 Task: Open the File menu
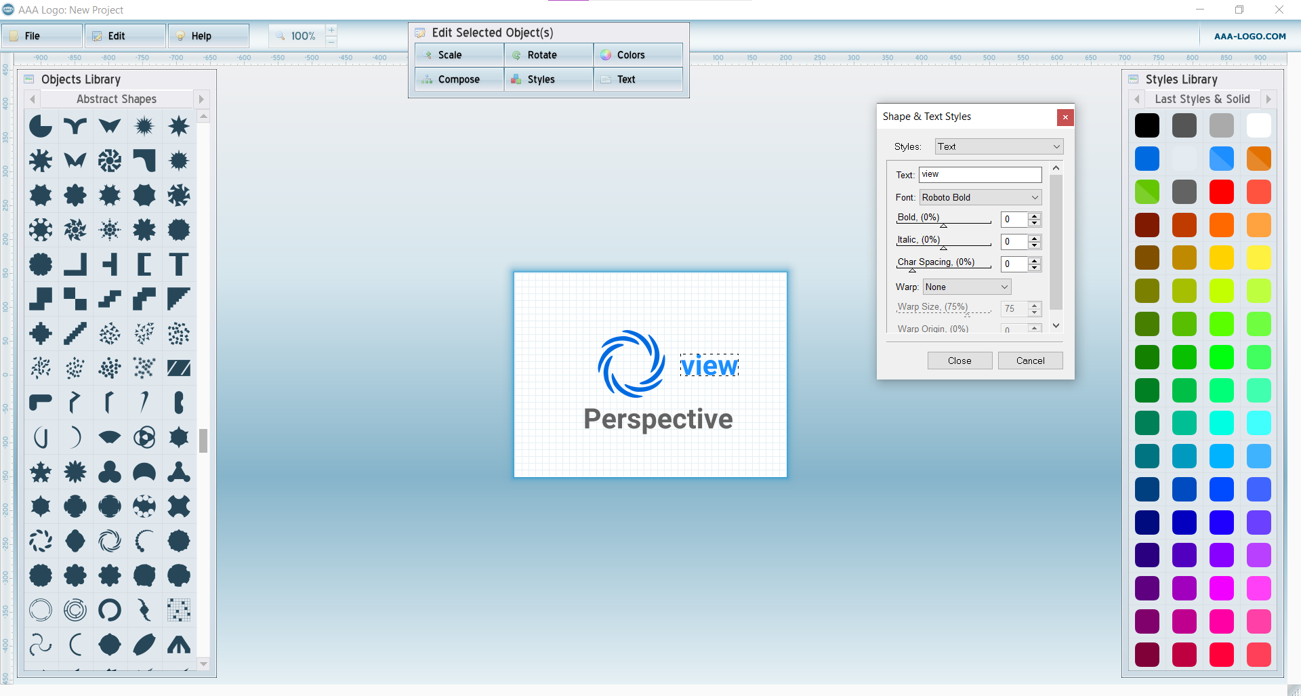pyautogui.click(x=42, y=36)
